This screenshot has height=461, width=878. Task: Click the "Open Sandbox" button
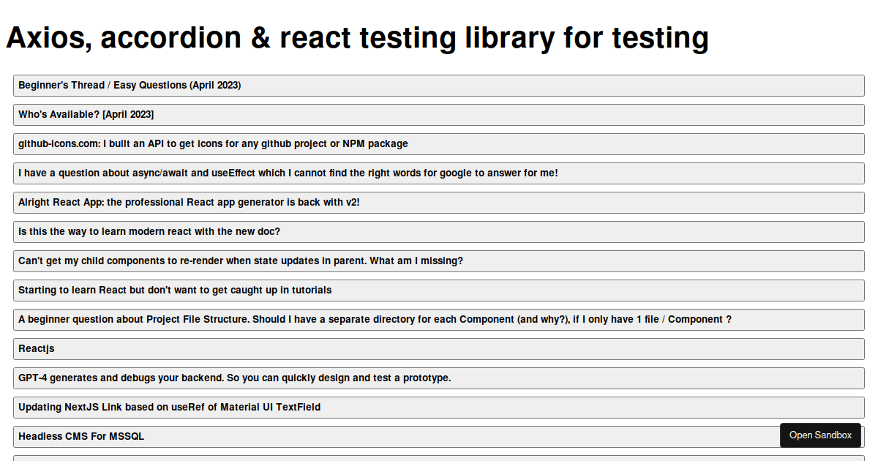(820, 435)
